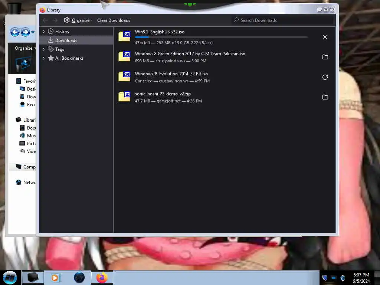Click the Windows 8 Green Edition iso icon
The height and width of the screenshot is (285, 380).
[124, 56]
